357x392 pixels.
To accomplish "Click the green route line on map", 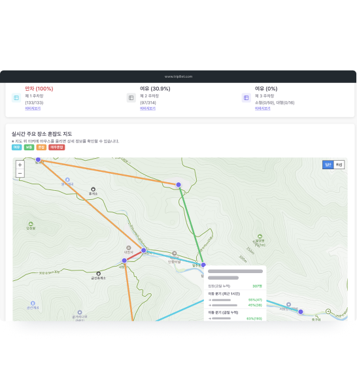I will pyautogui.click(x=192, y=225).
